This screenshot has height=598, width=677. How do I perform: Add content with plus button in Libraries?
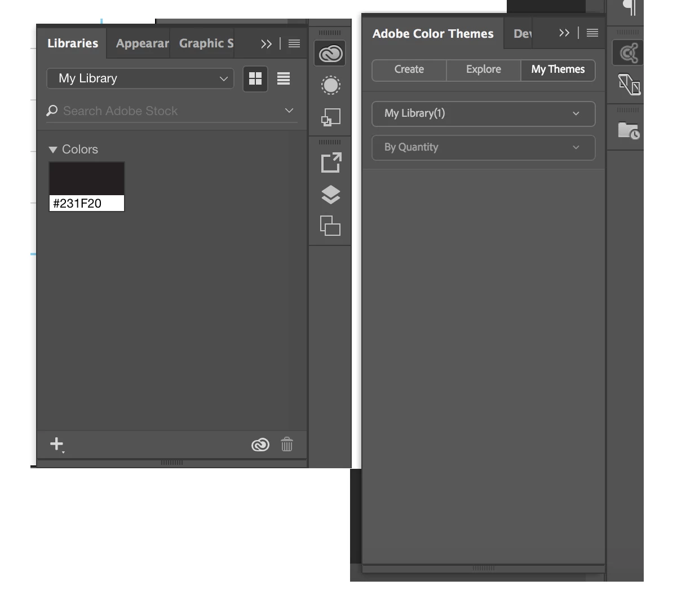(56, 445)
